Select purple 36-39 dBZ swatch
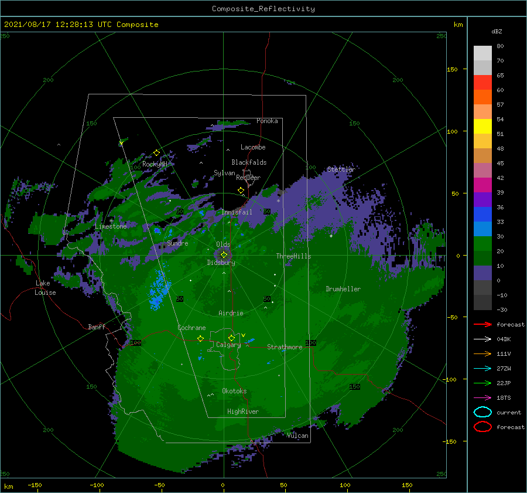This screenshot has width=527, height=493. pyautogui.click(x=482, y=199)
